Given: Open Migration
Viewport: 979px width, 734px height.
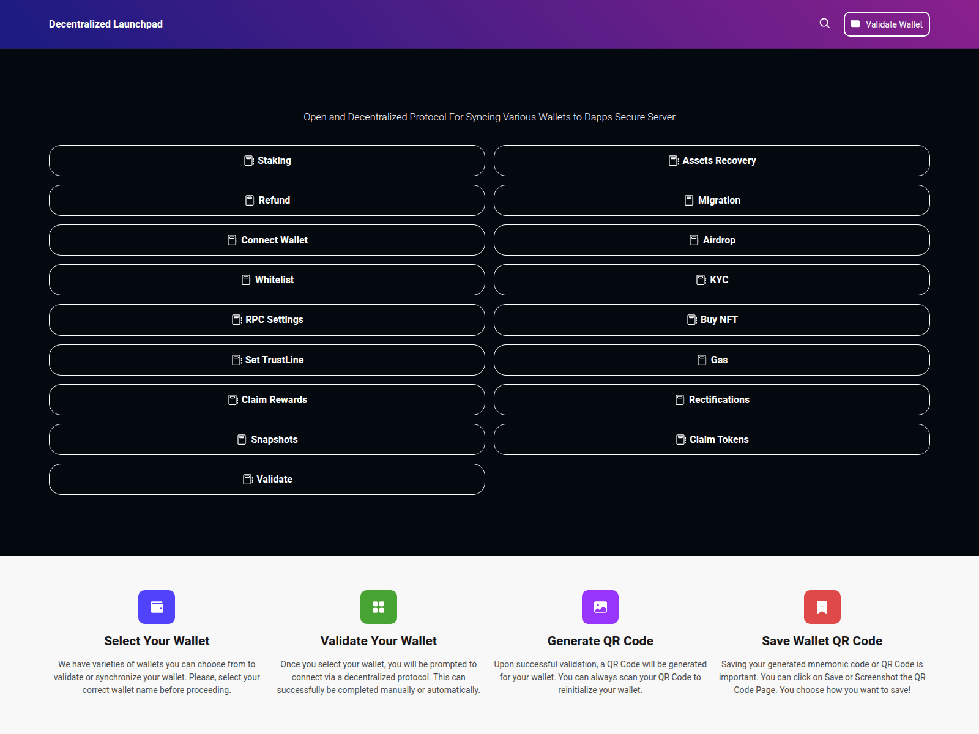Looking at the screenshot, I should (x=712, y=200).
